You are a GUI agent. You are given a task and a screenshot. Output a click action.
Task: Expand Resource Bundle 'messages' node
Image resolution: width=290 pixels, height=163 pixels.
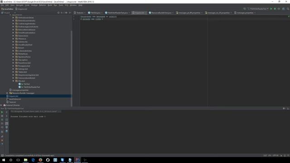coord(7,93)
